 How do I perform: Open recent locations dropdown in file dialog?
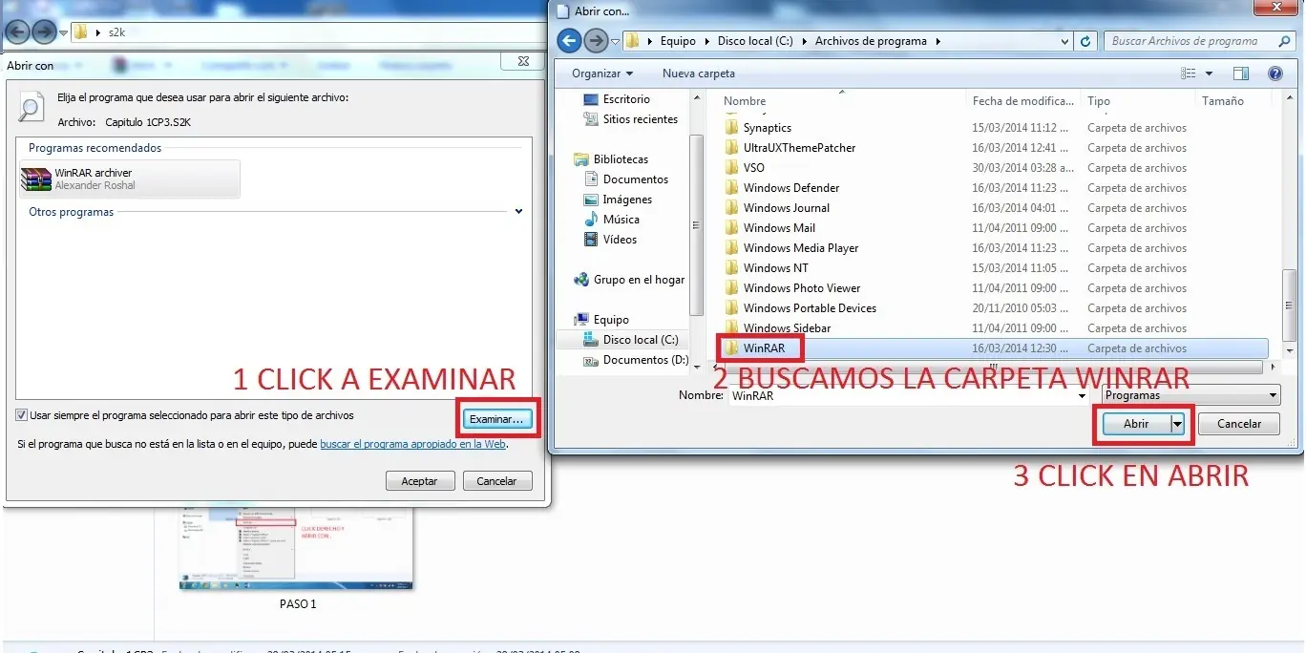[616, 42]
